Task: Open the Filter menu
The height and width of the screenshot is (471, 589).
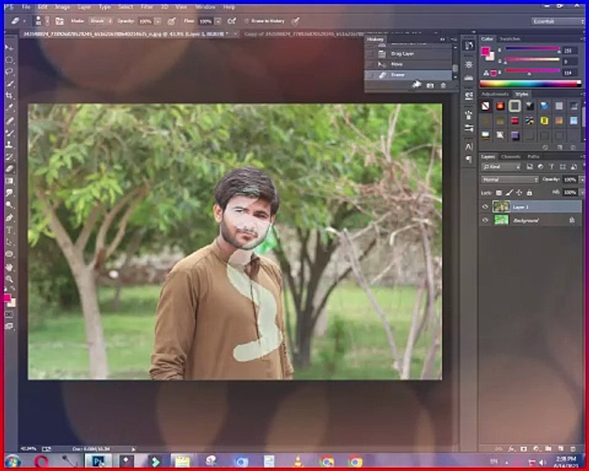Action: (x=147, y=7)
